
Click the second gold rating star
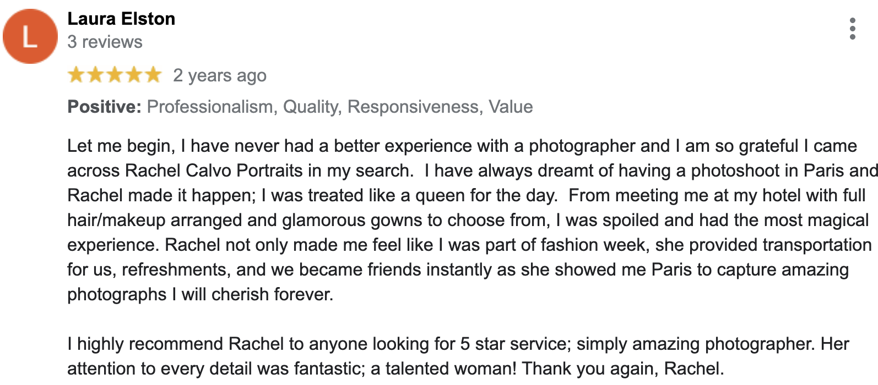click(95, 75)
